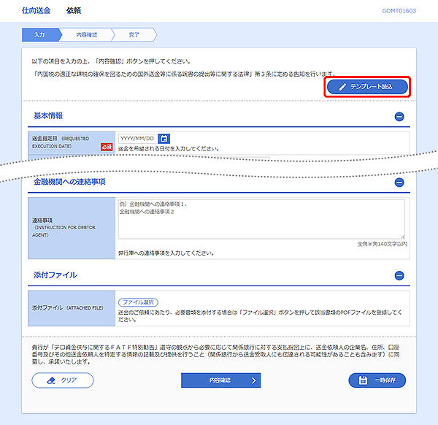438x425 pixels.
Task: Click the 送金指定日 field label
Action: (x=61, y=142)
